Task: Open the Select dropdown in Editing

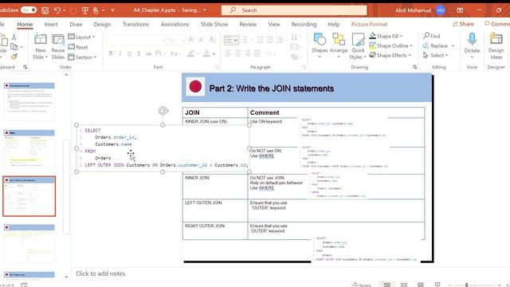Action: point(435,55)
